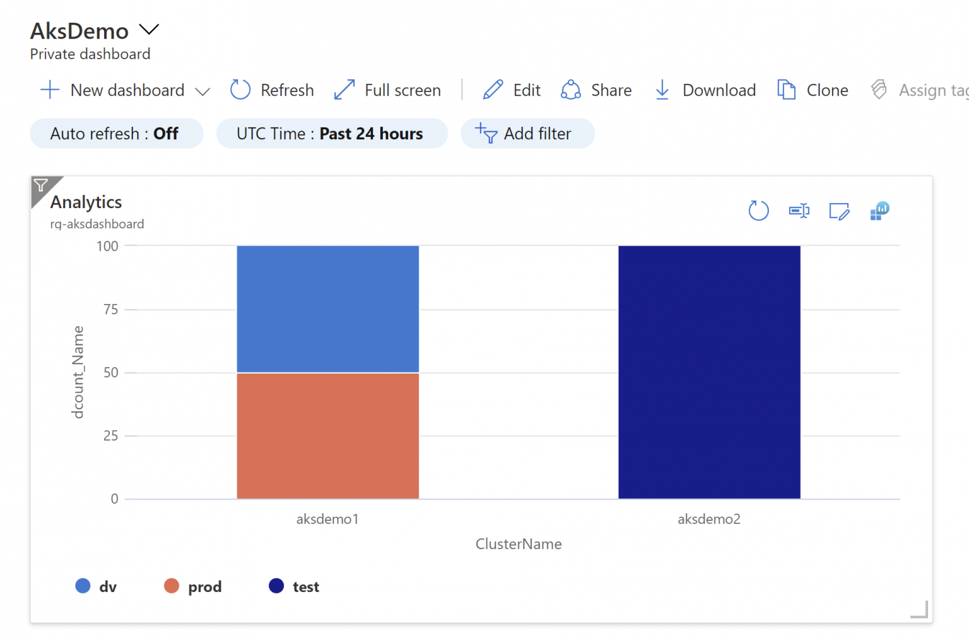The width and height of the screenshot is (969, 640).
Task: Toggle Auto refresh setting from Off
Action: pyautogui.click(x=116, y=133)
